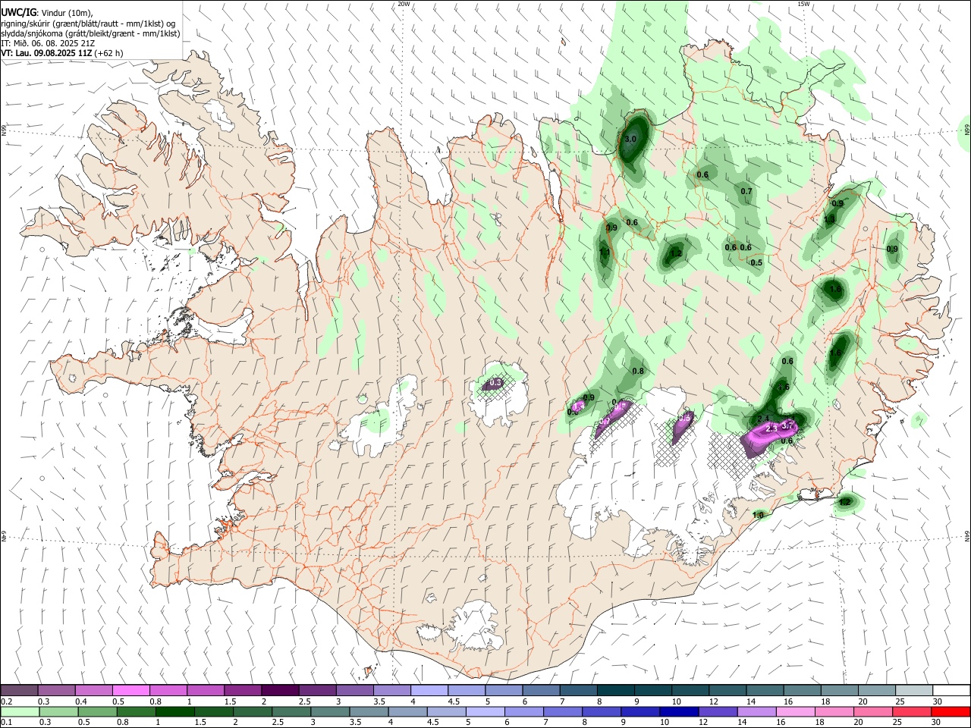
Task: Pick the pale green 0.1 swatch in the lower legend
Action: tap(20, 711)
